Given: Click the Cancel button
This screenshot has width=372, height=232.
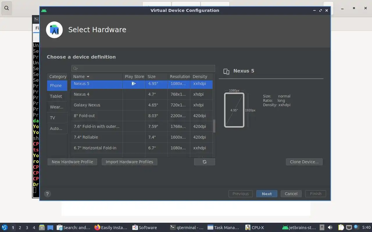Looking at the screenshot, I should point(291,194).
